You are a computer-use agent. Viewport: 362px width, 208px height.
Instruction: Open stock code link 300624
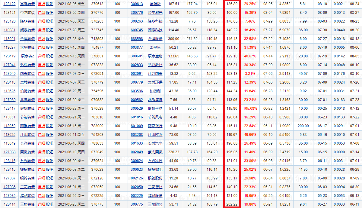tap(137, 161)
